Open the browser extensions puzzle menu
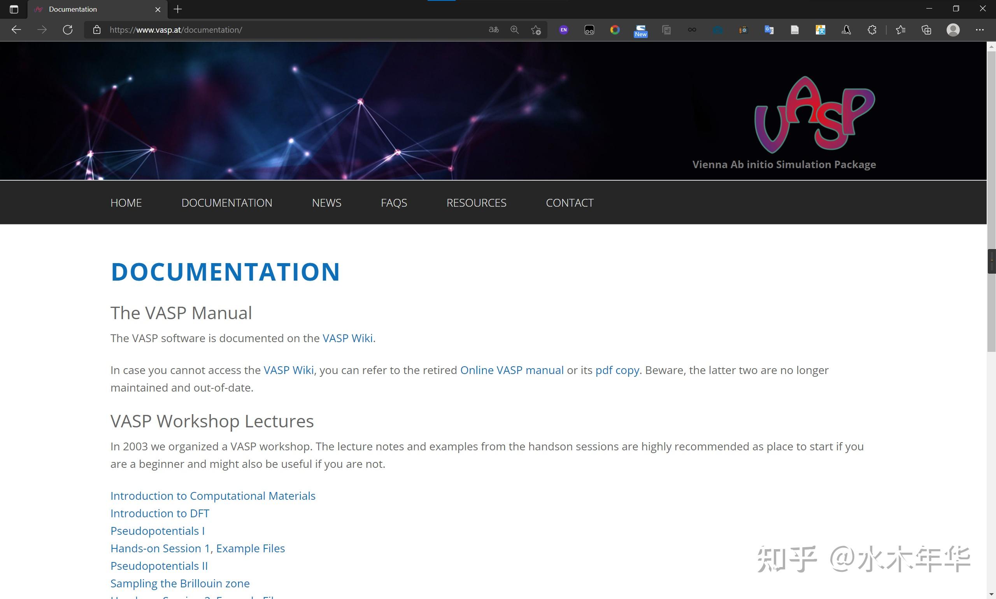Screen dimensions: 996x599 [872, 30]
